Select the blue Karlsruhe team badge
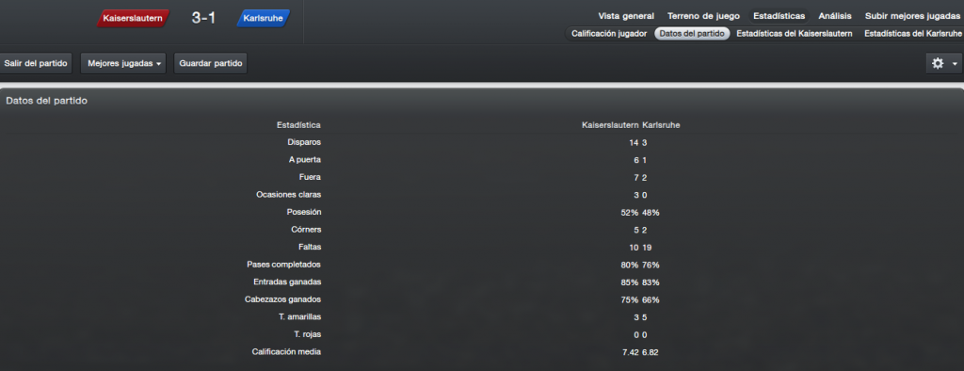Screen dimensions: 964x371 click(264, 19)
